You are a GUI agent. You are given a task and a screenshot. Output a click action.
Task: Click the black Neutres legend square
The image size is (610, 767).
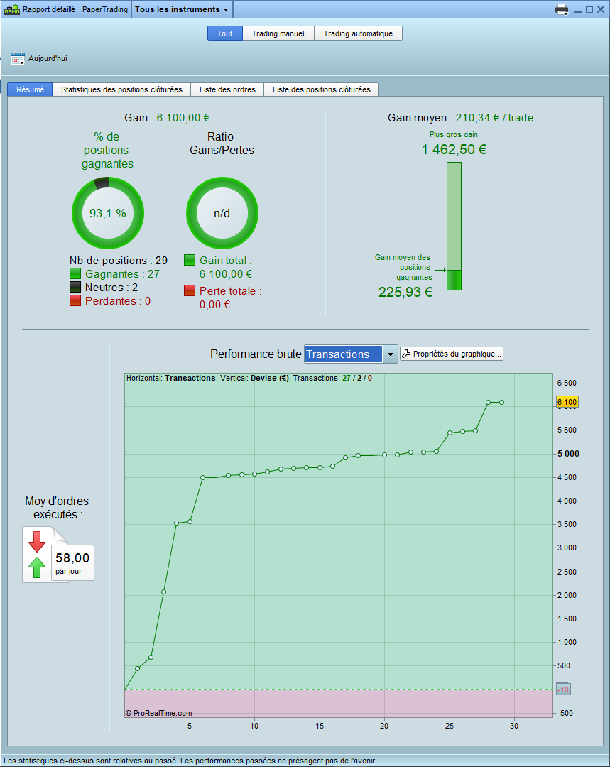click(75, 287)
